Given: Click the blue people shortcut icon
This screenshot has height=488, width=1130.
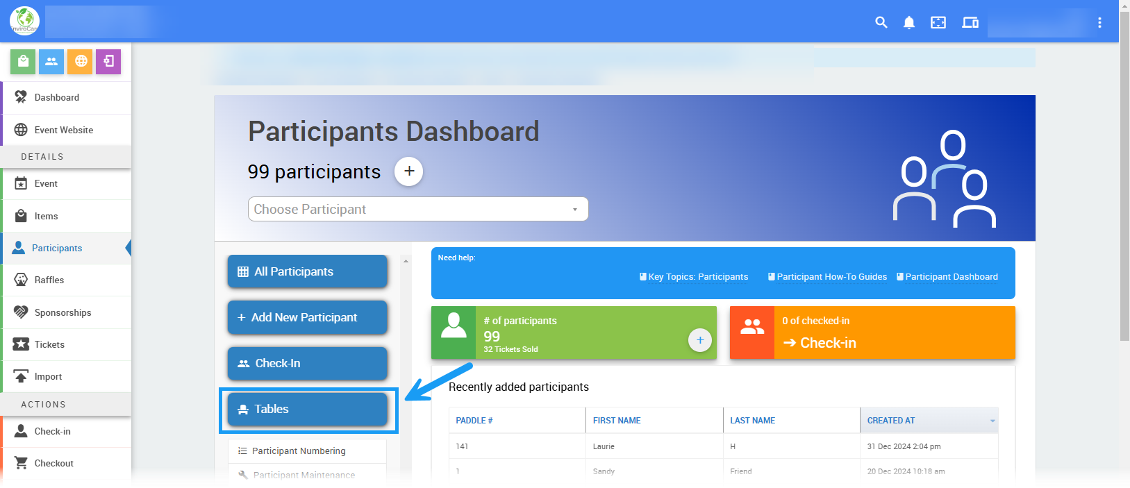Looking at the screenshot, I should (51, 61).
